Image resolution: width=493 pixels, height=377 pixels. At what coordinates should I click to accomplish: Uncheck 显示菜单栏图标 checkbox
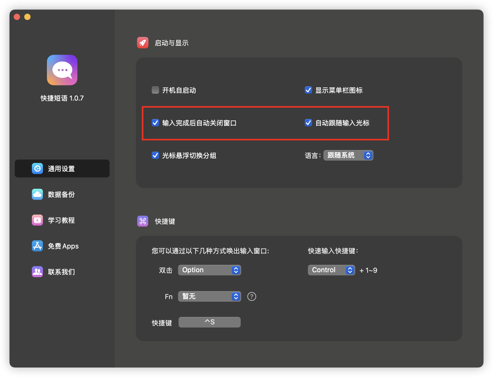click(x=308, y=90)
